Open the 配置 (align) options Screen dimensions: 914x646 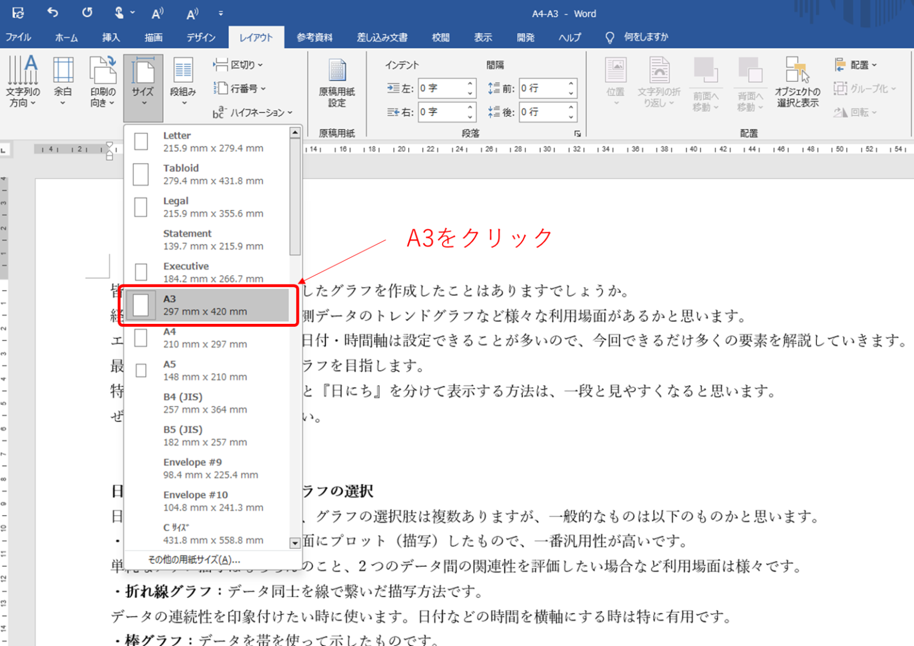pos(857,64)
